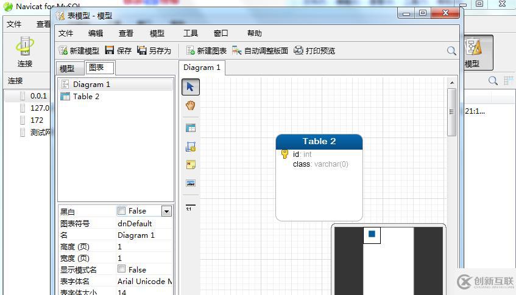
Task: Select the pointer arrow tool
Action: pyautogui.click(x=191, y=87)
